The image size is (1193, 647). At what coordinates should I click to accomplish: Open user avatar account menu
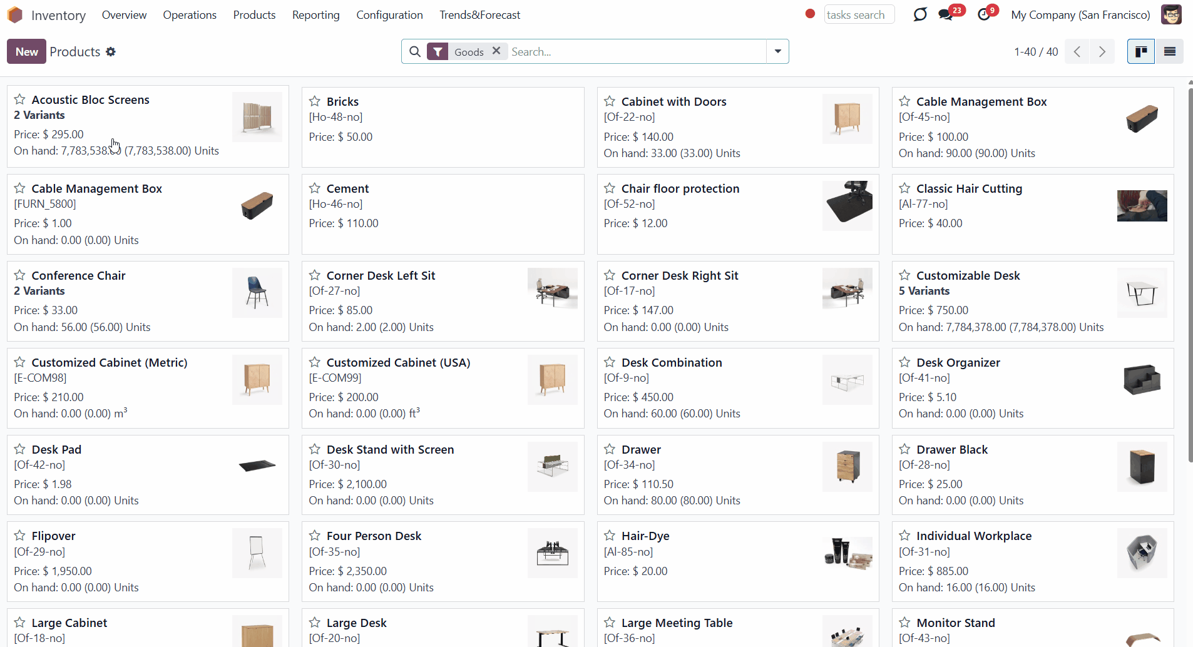(1171, 14)
